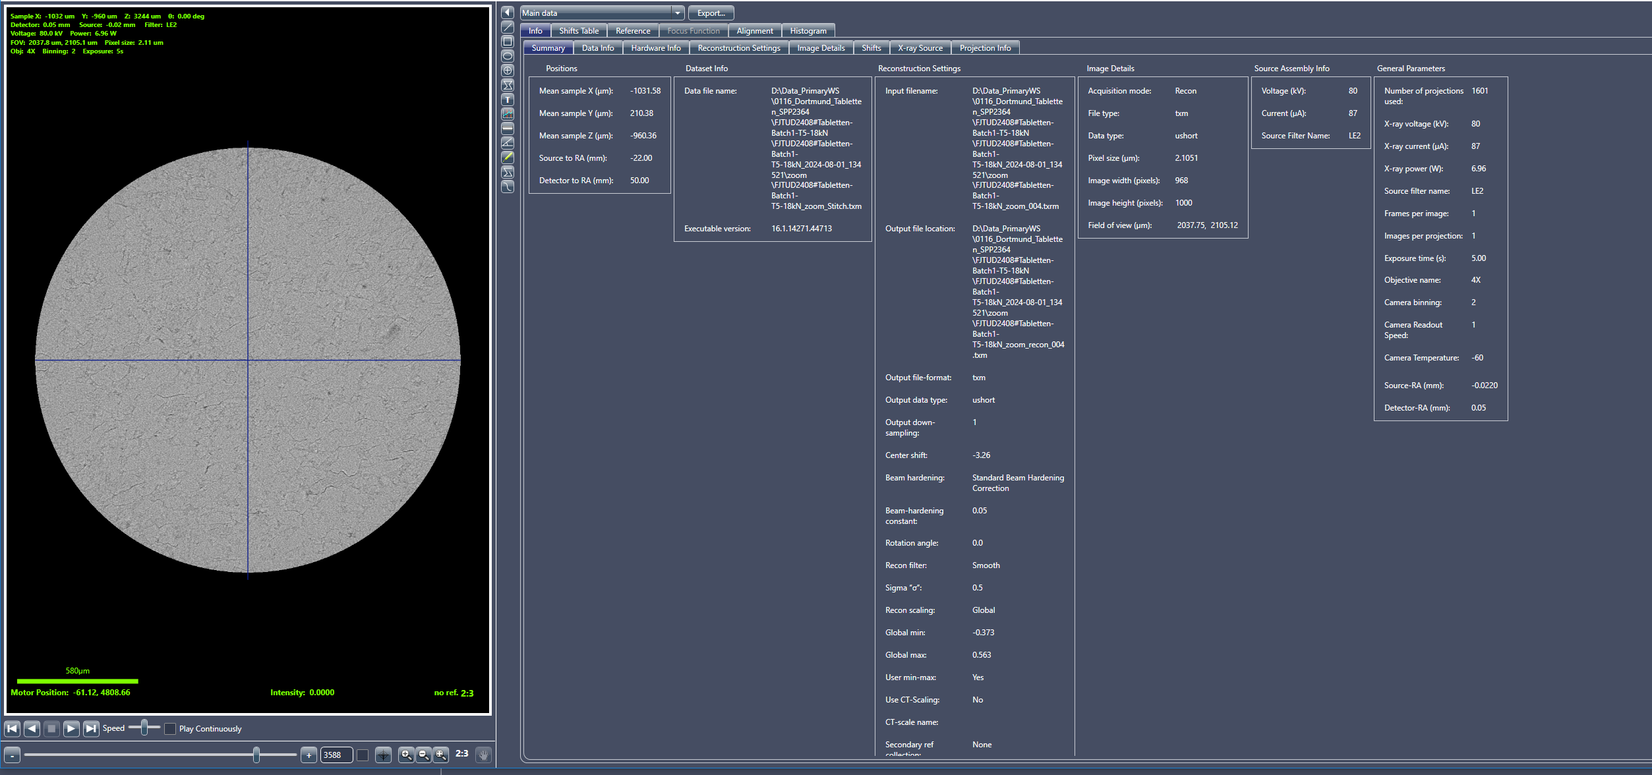Open the Main data dropdown
The height and width of the screenshot is (775, 1652).
(x=677, y=13)
